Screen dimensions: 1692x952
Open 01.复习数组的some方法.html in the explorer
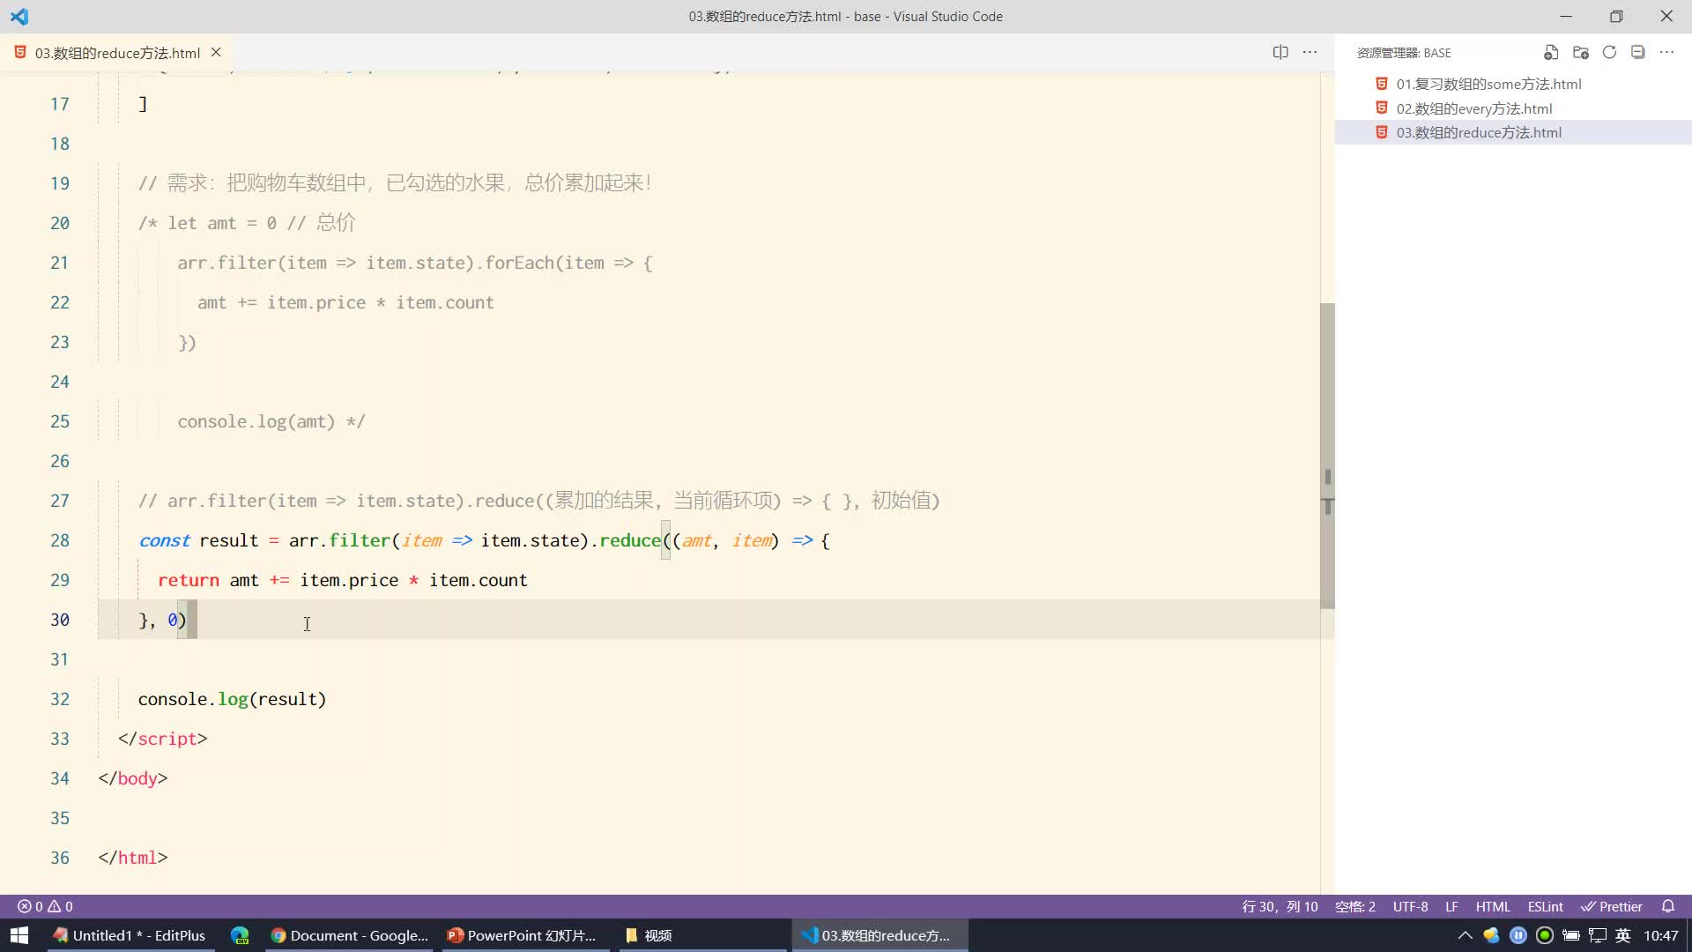[x=1513, y=84]
